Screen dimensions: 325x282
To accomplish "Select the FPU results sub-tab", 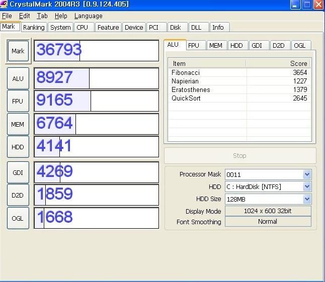I will pos(196,45).
